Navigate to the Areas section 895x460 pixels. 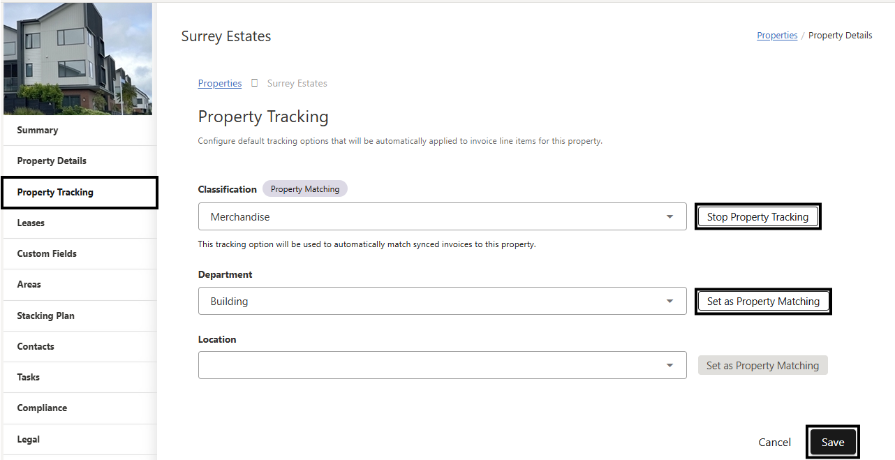tap(29, 284)
